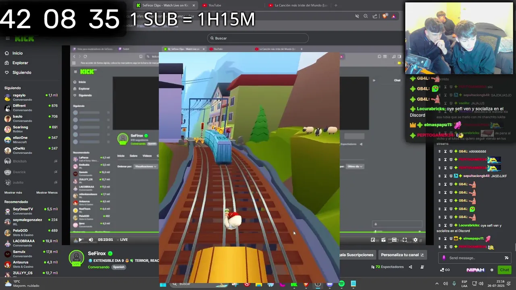Open Windows Start menu
516x290 pixels.
coord(163,284)
